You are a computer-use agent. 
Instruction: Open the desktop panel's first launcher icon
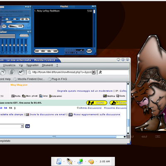pos(59,161)
